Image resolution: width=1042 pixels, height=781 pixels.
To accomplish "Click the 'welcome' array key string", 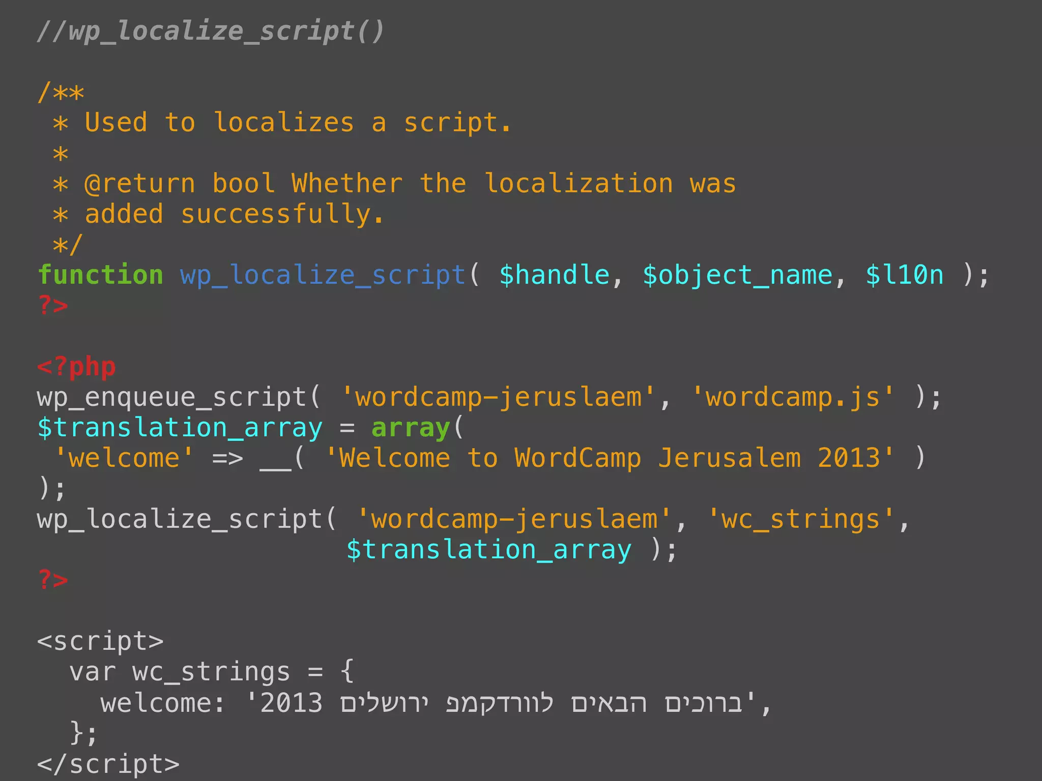I will (x=124, y=458).
